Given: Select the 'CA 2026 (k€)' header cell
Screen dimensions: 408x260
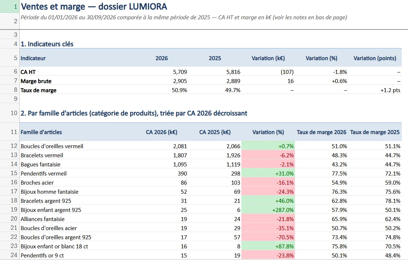Looking at the screenshot, I should point(162,132).
